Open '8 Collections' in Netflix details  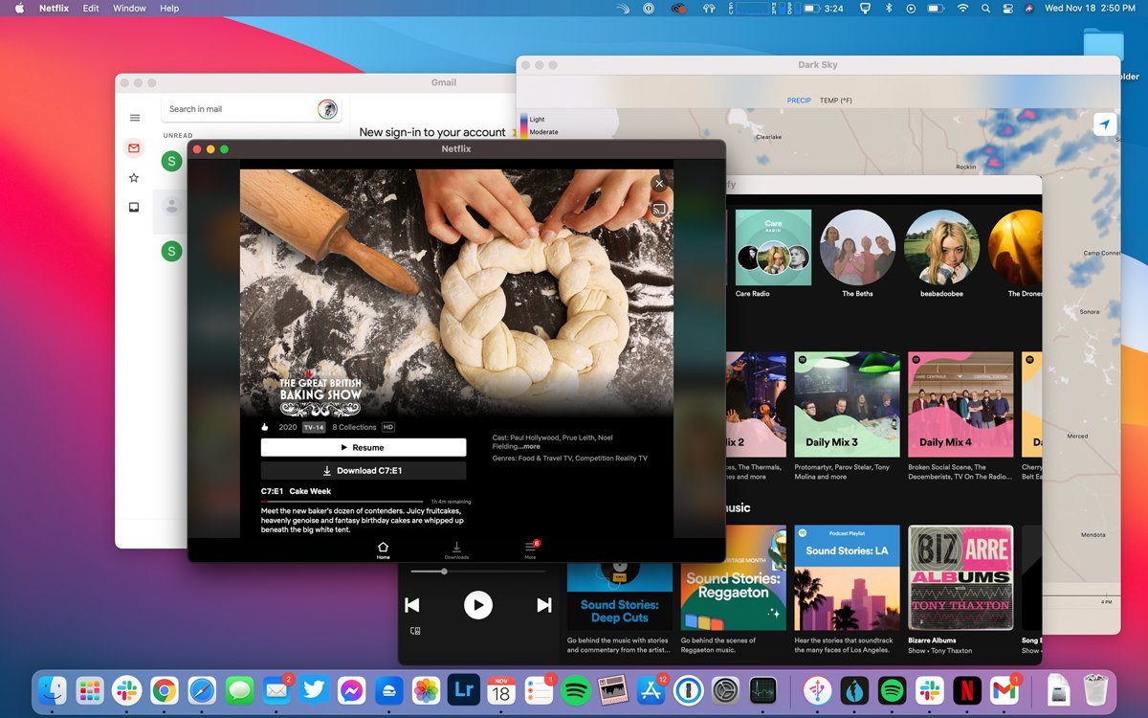click(x=354, y=427)
